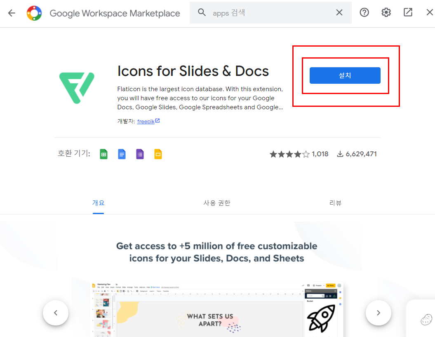Show previous screenshot with left chevron
This screenshot has height=337, width=435.
(x=56, y=313)
